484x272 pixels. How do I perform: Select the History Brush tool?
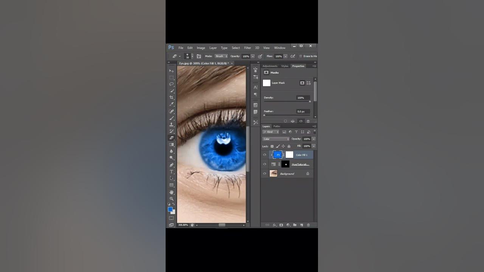171,131
